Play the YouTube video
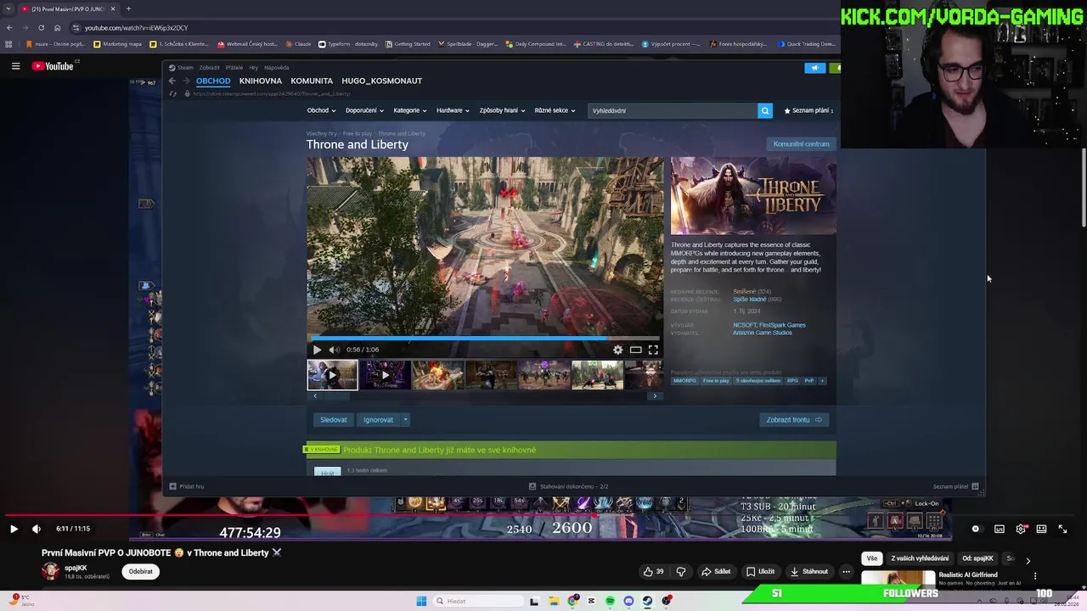1087x611 pixels. click(14, 529)
